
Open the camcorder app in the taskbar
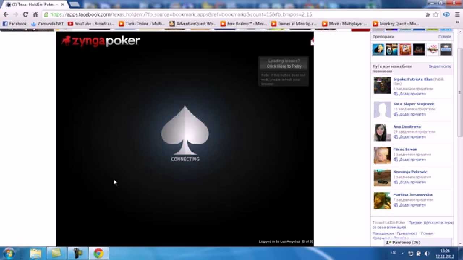point(77,253)
